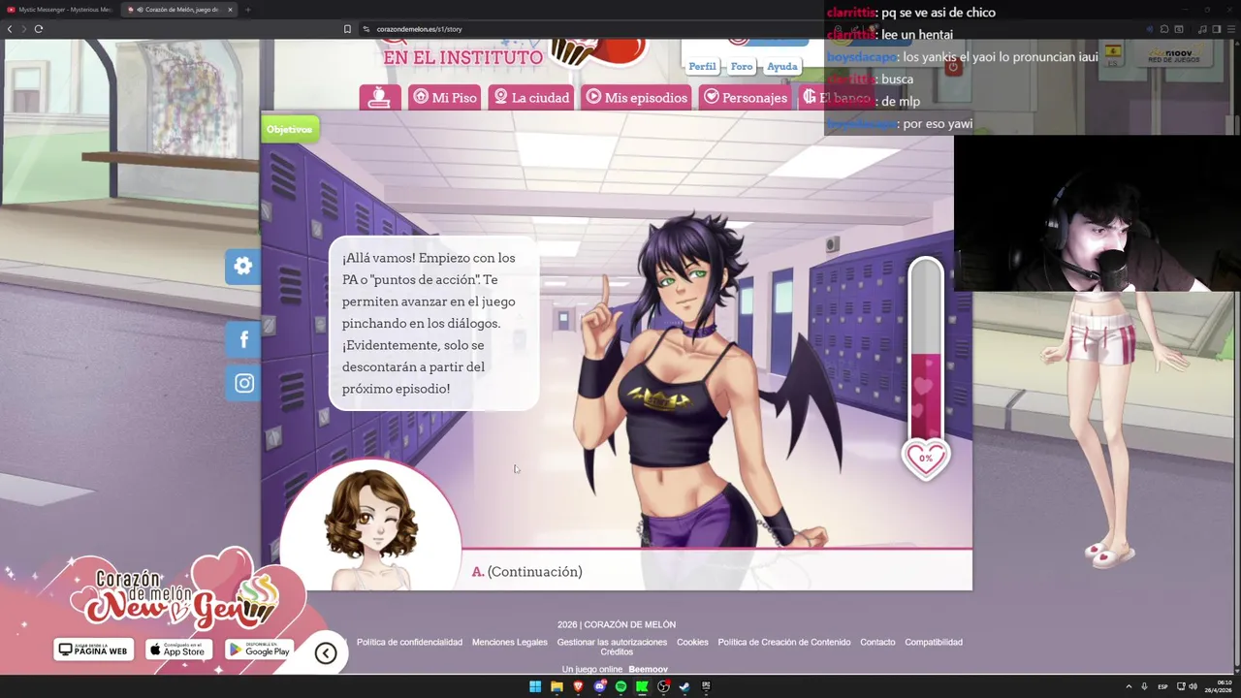Open Windows Start menu
Screen dimensions: 1241x698
[x=535, y=686]
